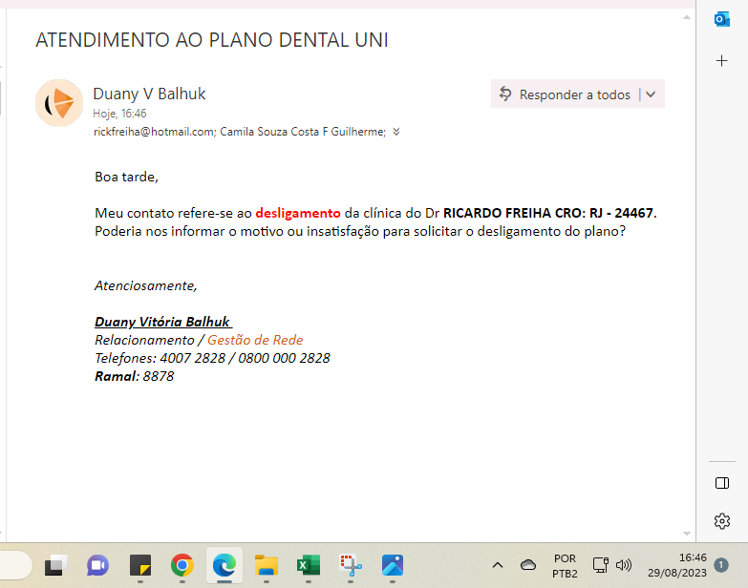Open the sidebar settings gear
This screenshot has height=588, width=748.
point(722,520)
